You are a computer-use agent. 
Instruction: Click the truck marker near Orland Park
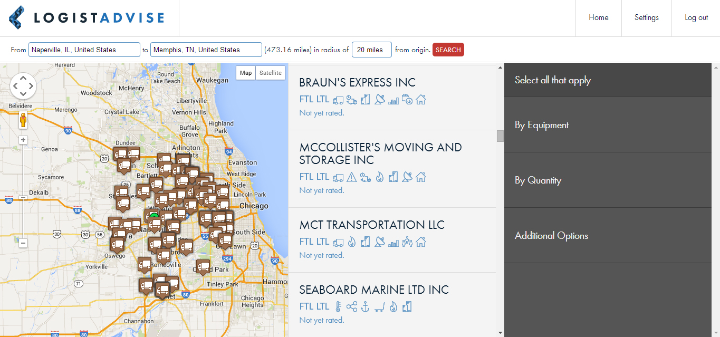(203, 266)
